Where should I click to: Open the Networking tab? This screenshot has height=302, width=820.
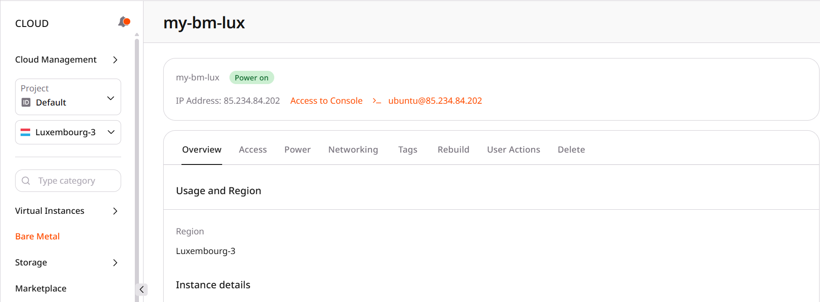click(x=353, y=150)
